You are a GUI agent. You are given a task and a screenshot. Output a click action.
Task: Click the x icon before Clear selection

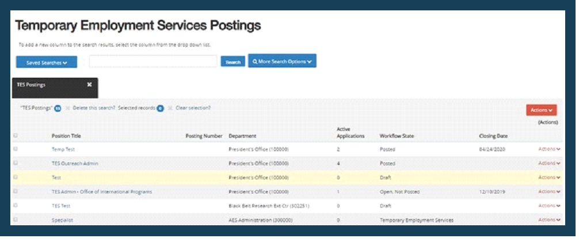click(170, 108)
